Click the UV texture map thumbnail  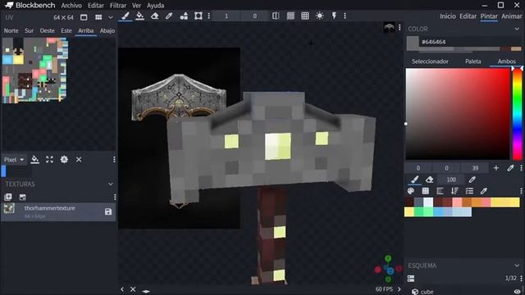(35, 70)
